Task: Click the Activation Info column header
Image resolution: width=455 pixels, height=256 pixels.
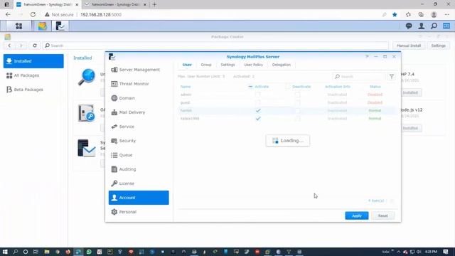Action: [x=338, y=87]
